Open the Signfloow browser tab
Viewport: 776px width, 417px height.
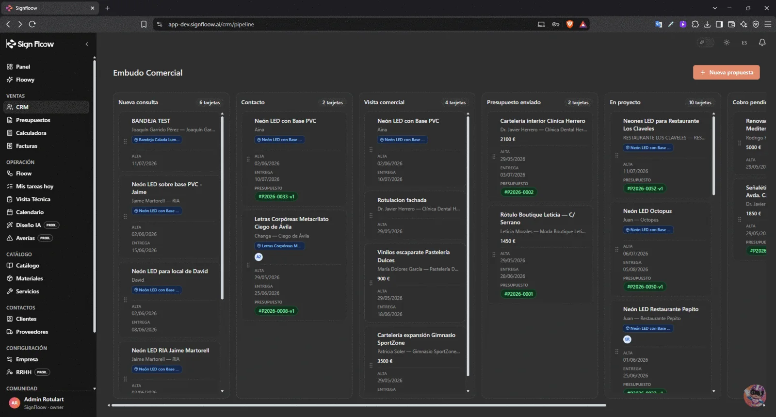(x=50, y=8)
